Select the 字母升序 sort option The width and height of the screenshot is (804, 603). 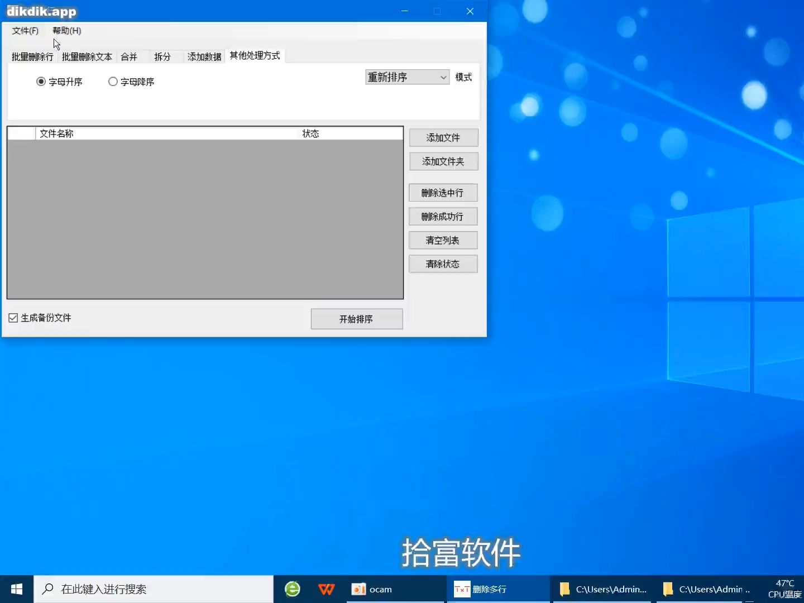click(41, 82)
